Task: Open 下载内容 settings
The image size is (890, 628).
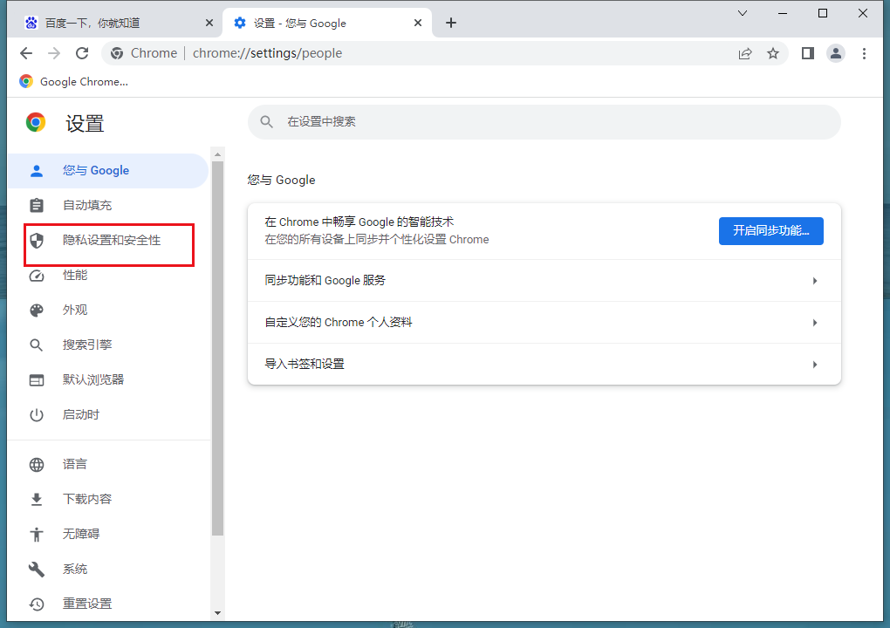Action: tap(108, 499)
